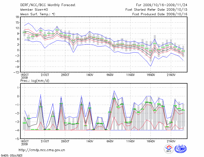
Task: Click 11NOV marker on precipitation chart axis
Action: pos(130,141)
